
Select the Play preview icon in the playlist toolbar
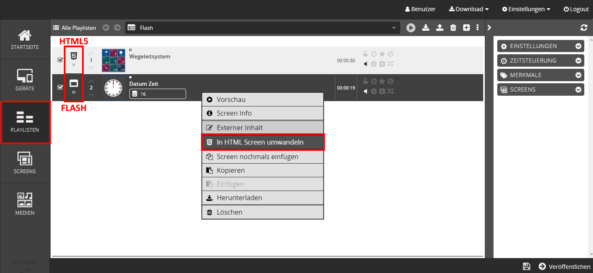(x=411, y=28)
